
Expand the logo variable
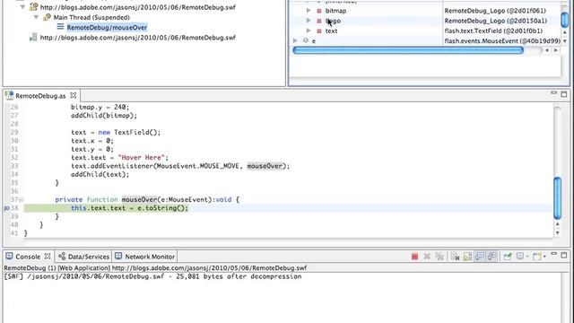point(309,21)
